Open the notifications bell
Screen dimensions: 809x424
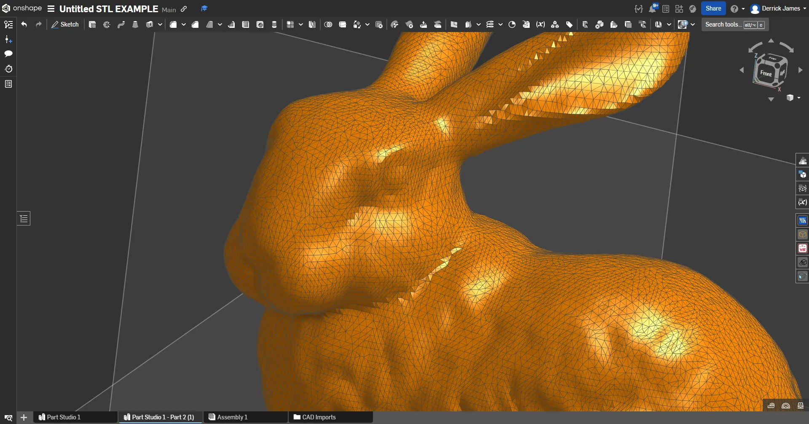(x=652, y=8)
